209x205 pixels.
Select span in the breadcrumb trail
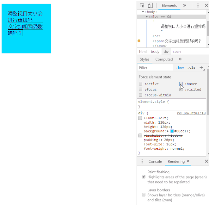coord(177,52)
